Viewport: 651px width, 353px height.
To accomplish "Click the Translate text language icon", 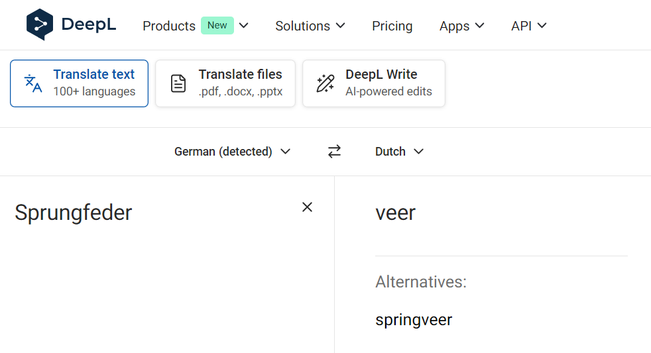I will (33, 83).
